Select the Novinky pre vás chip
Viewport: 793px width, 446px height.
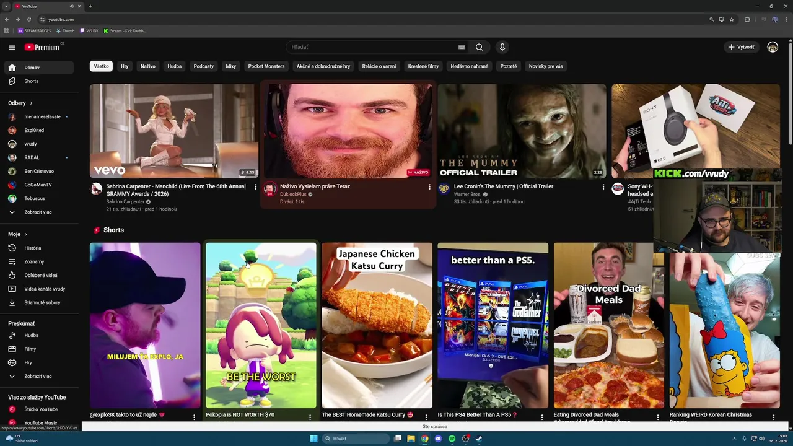[546, 66]
